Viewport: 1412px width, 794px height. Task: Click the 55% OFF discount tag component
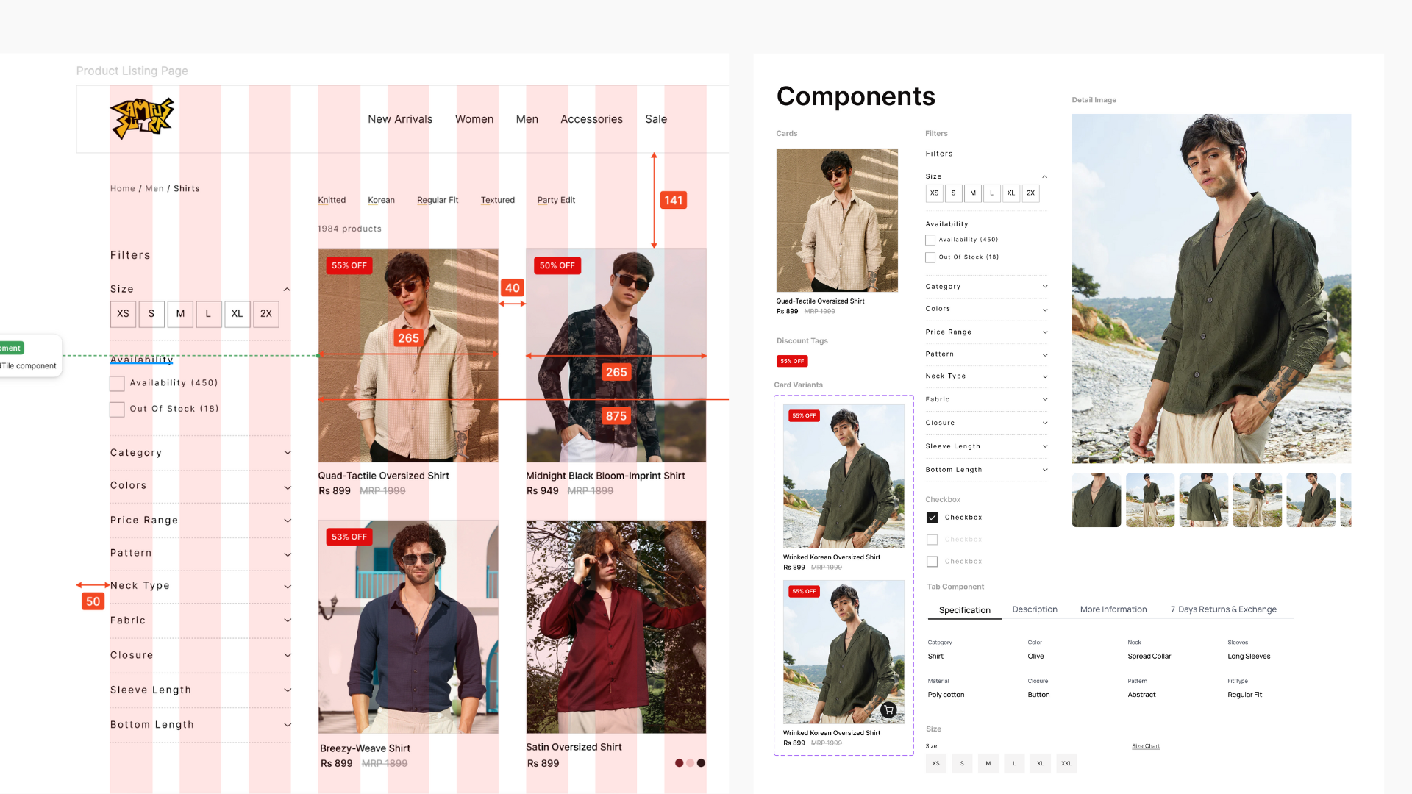click(x=792, y=361)
